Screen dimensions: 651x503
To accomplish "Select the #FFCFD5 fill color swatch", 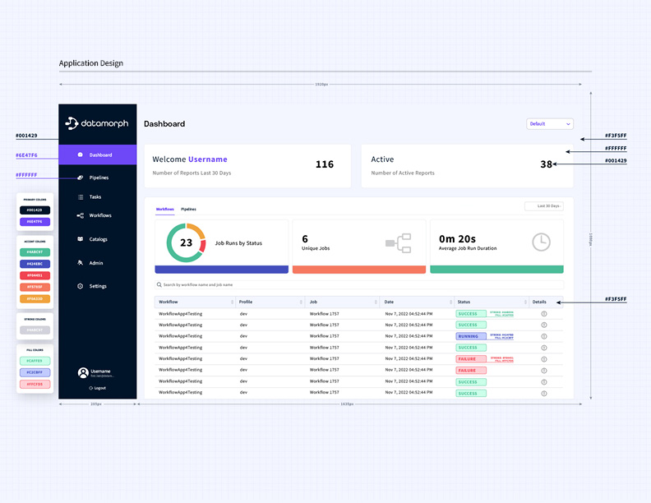I will [35, 384].
